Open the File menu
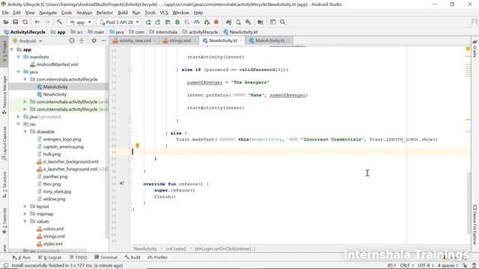The height and width of the screenshot is (269, 479). tap(5, 13)
